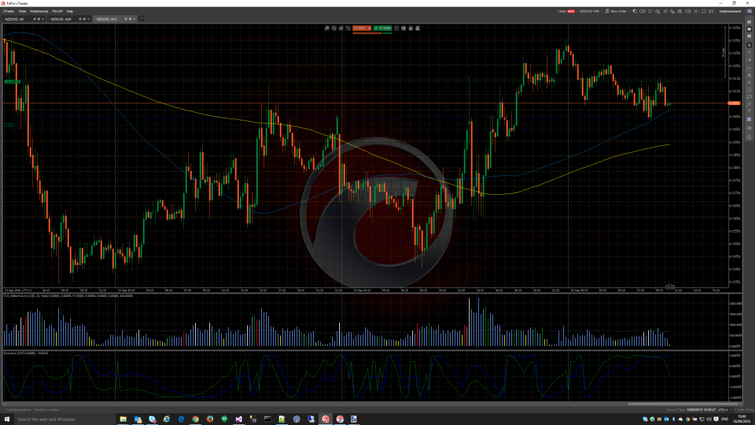This screenshot has width=755, height=425.
Task: Detach the NZDUSD m30 chart tab
Action: [81, 19]
